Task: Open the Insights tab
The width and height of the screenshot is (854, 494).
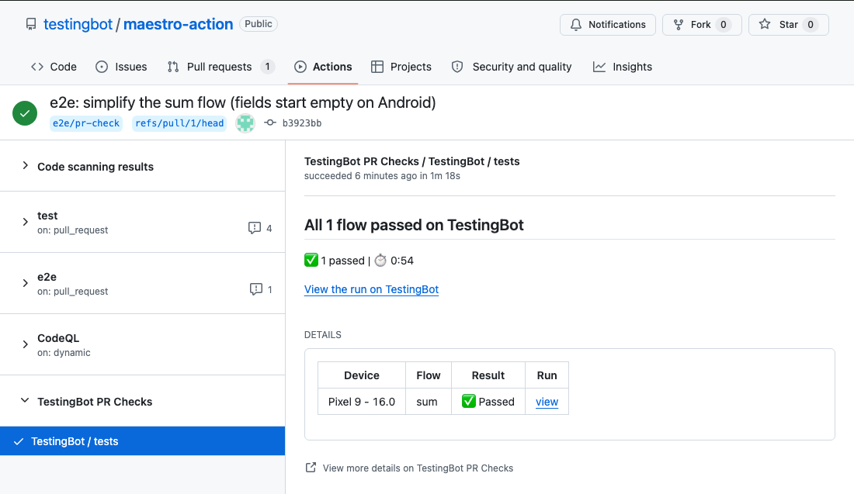Action: [x=623, y=67]
